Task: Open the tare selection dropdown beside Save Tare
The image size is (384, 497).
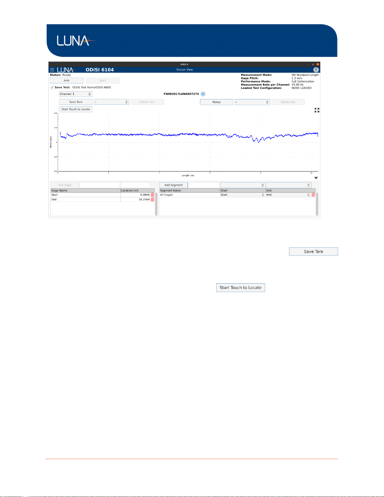Action: tap(111, 102)
